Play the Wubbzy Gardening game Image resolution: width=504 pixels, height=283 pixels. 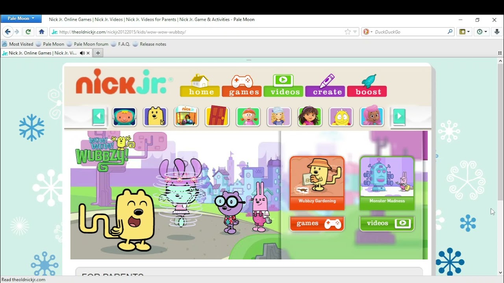pos(317,183)
